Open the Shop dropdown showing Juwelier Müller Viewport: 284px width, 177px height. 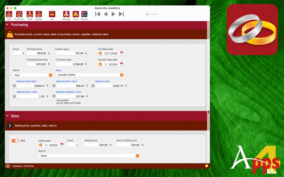click(90, 75)
